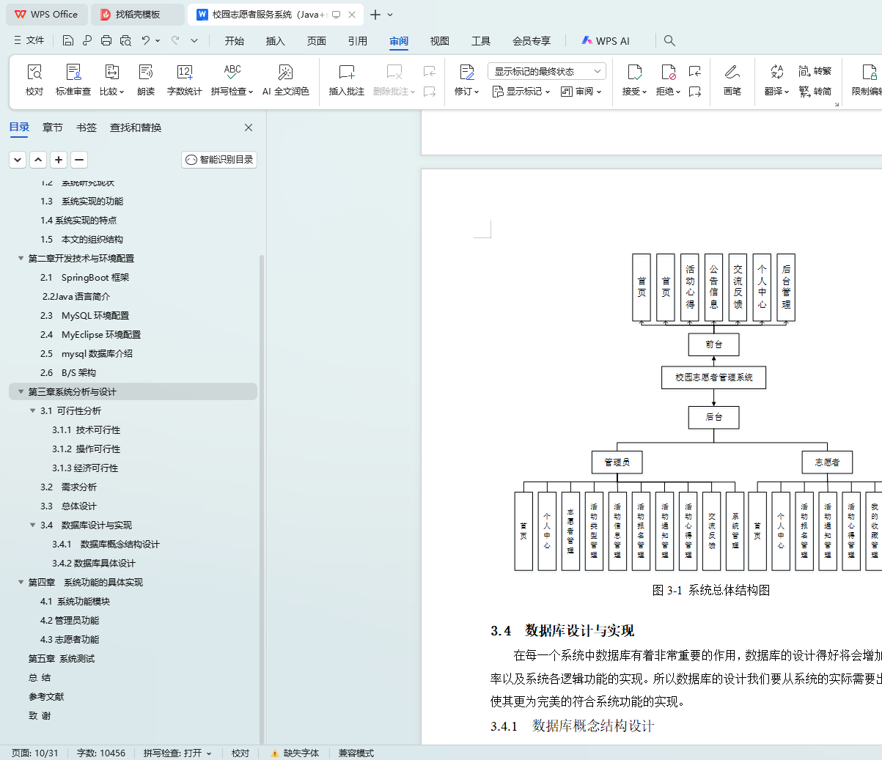The image size is (882, 760).
Task: Open the WPS Office home tab
Action: (x=47, y=15)
